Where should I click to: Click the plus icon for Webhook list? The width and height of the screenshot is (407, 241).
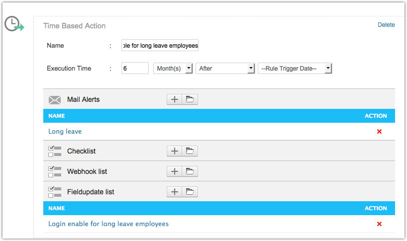(x=175, y=171)
